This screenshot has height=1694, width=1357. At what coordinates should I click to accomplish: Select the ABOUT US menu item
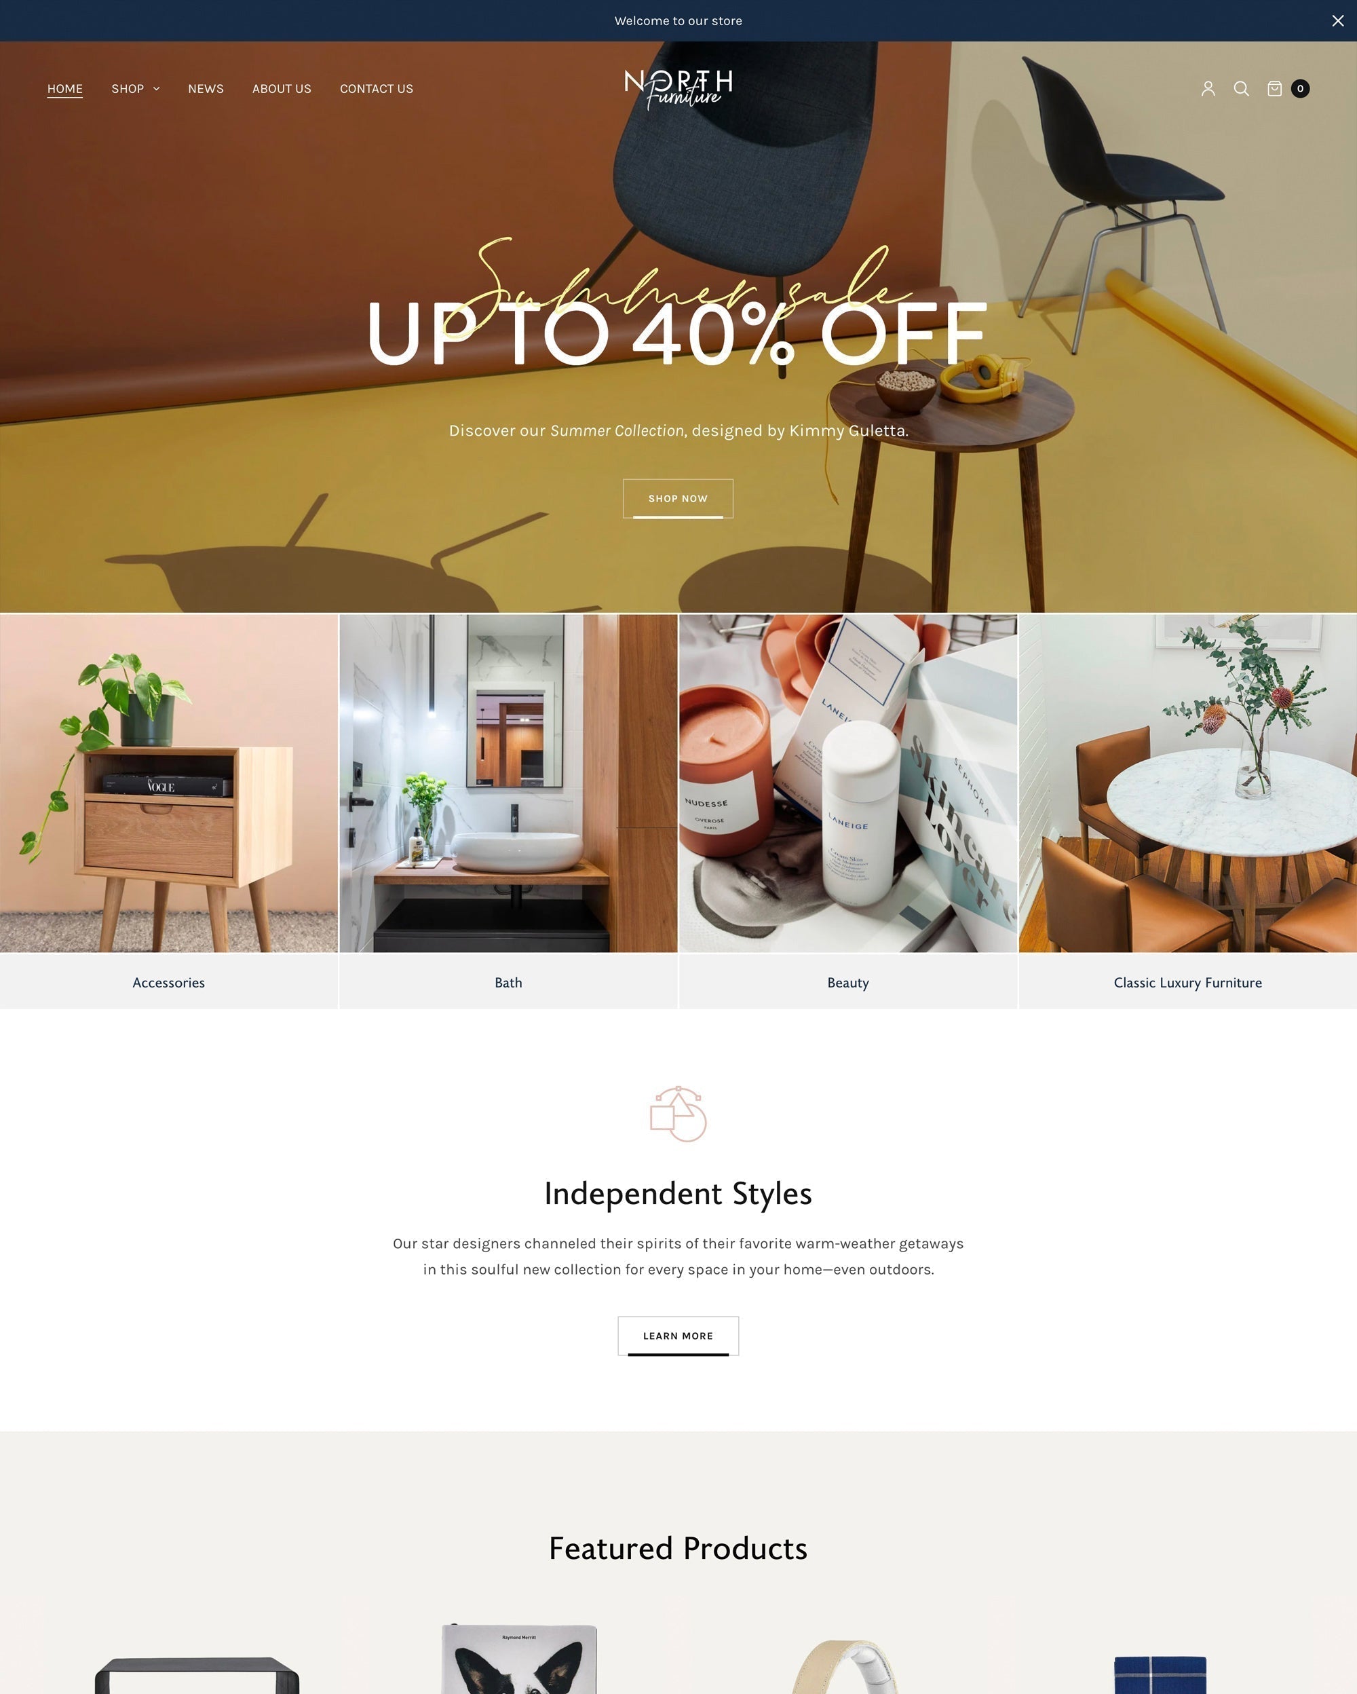(x=281, y=88)
